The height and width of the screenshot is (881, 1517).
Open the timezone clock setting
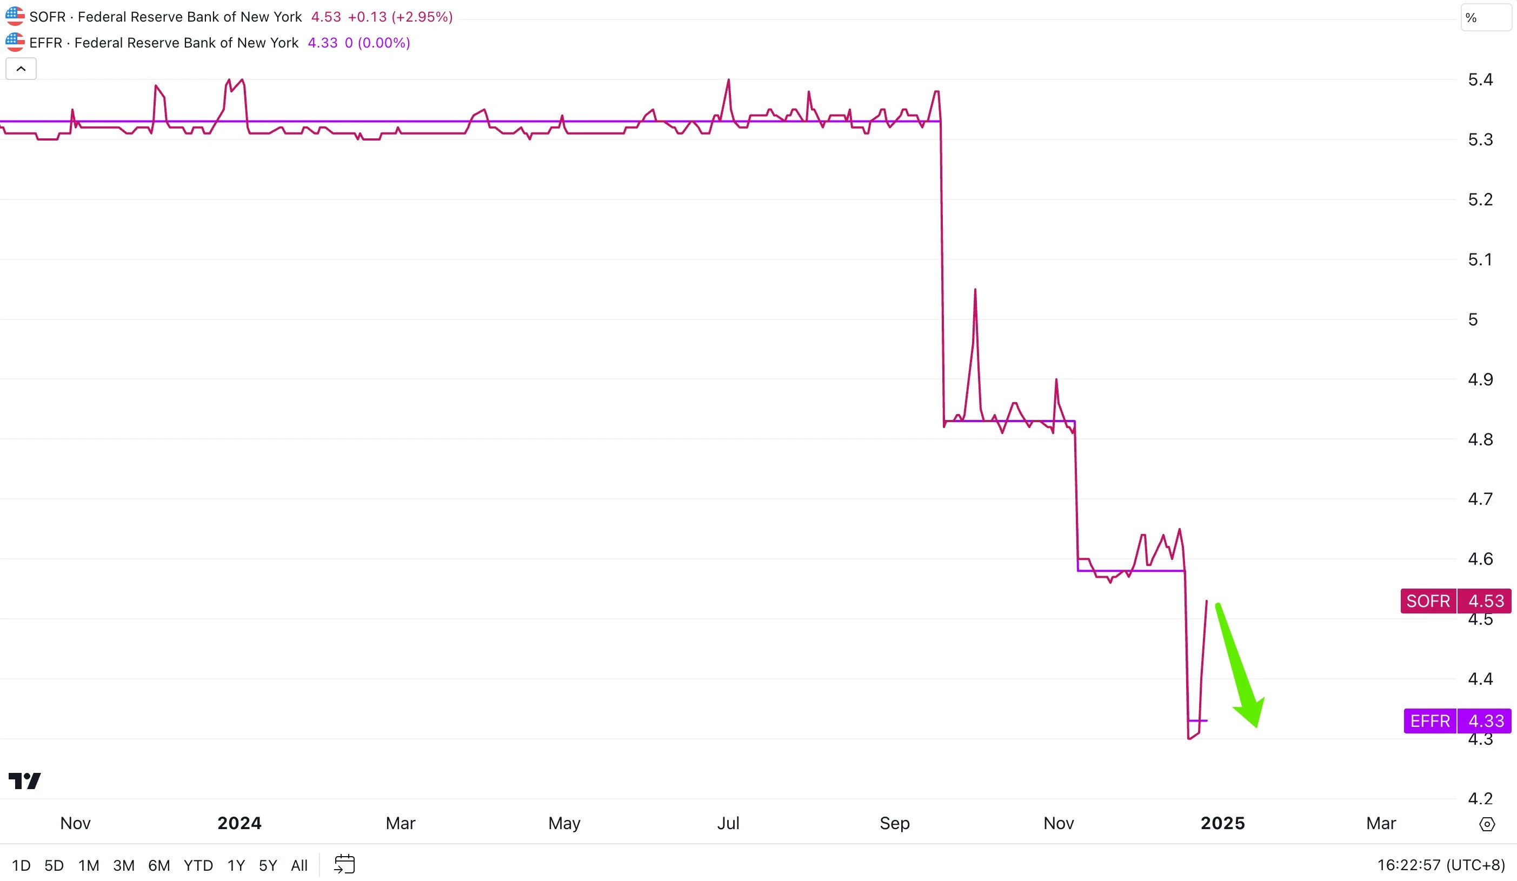(1441, 865)
